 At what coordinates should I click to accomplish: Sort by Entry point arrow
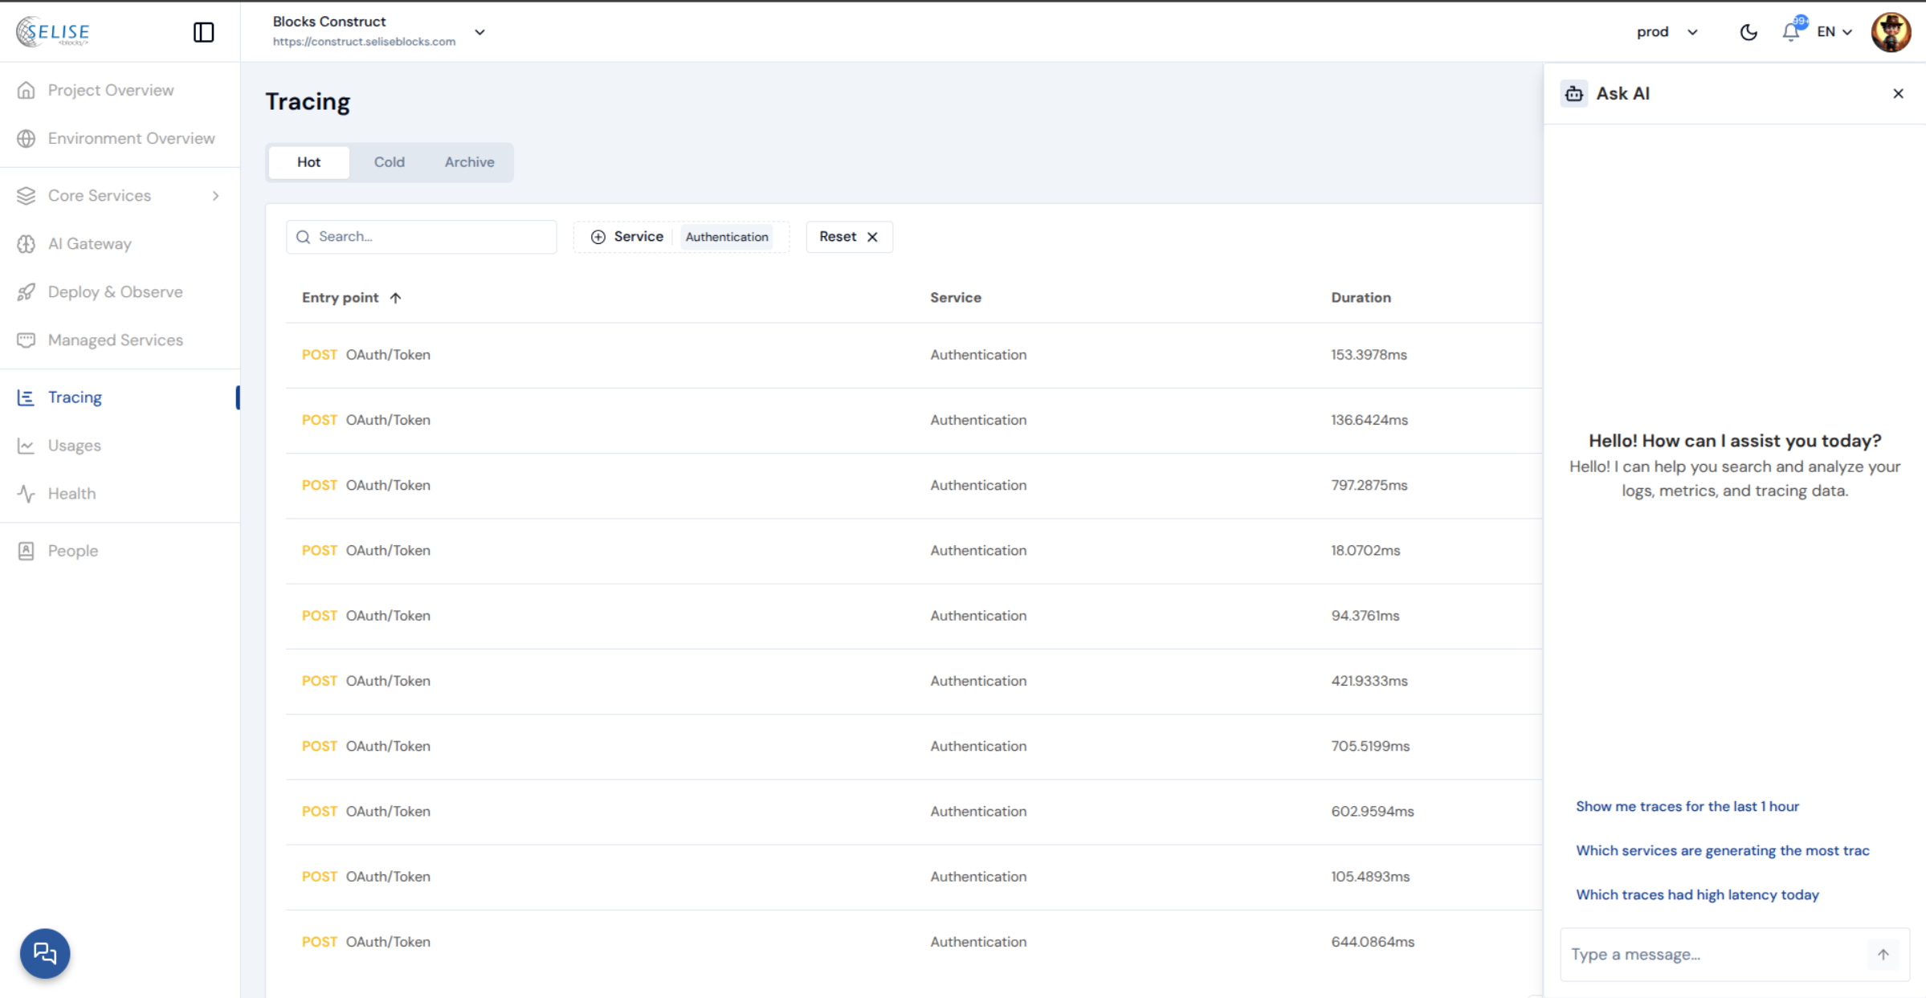[395, 298]
